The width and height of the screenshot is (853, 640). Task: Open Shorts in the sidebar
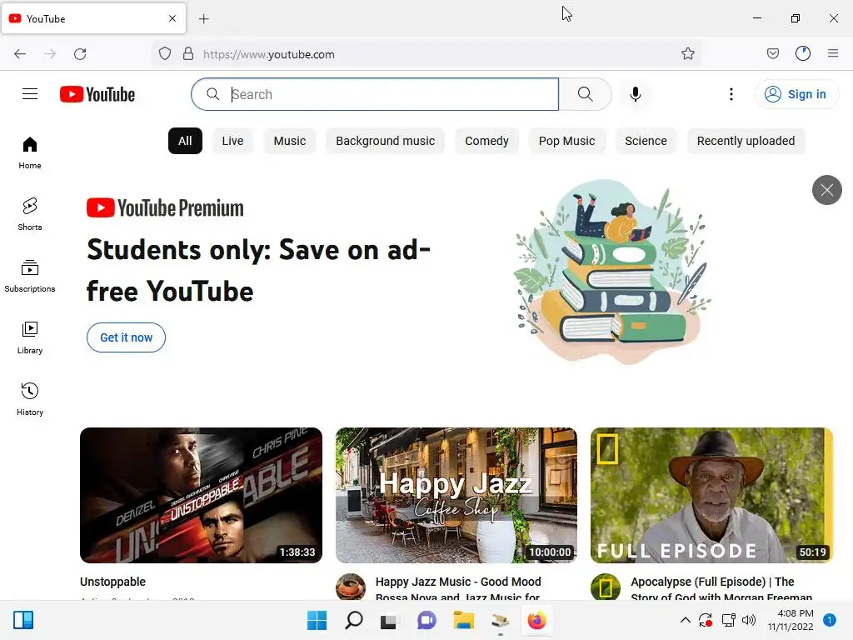tap(30, 214)
